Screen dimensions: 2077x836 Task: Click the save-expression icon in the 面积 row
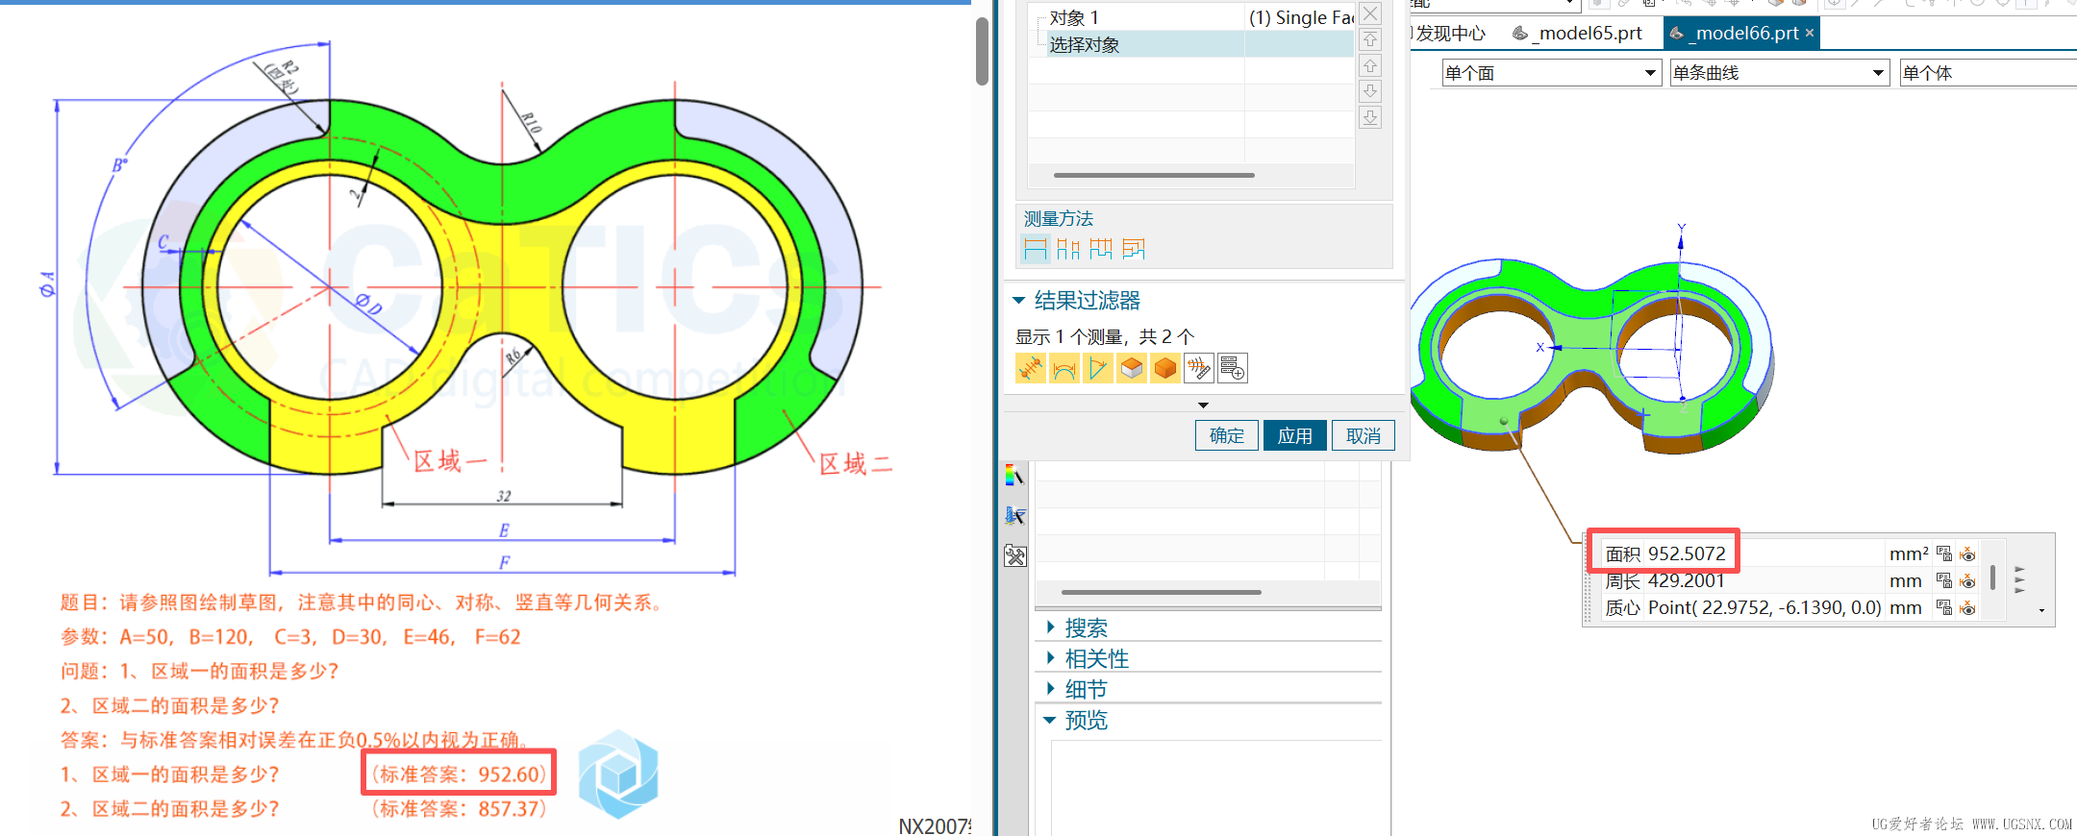pos(1944,553)
